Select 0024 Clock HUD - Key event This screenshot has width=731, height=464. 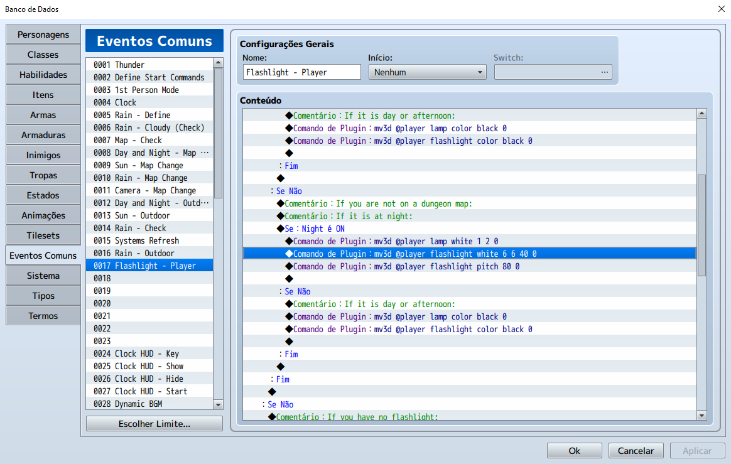[149, 353]
